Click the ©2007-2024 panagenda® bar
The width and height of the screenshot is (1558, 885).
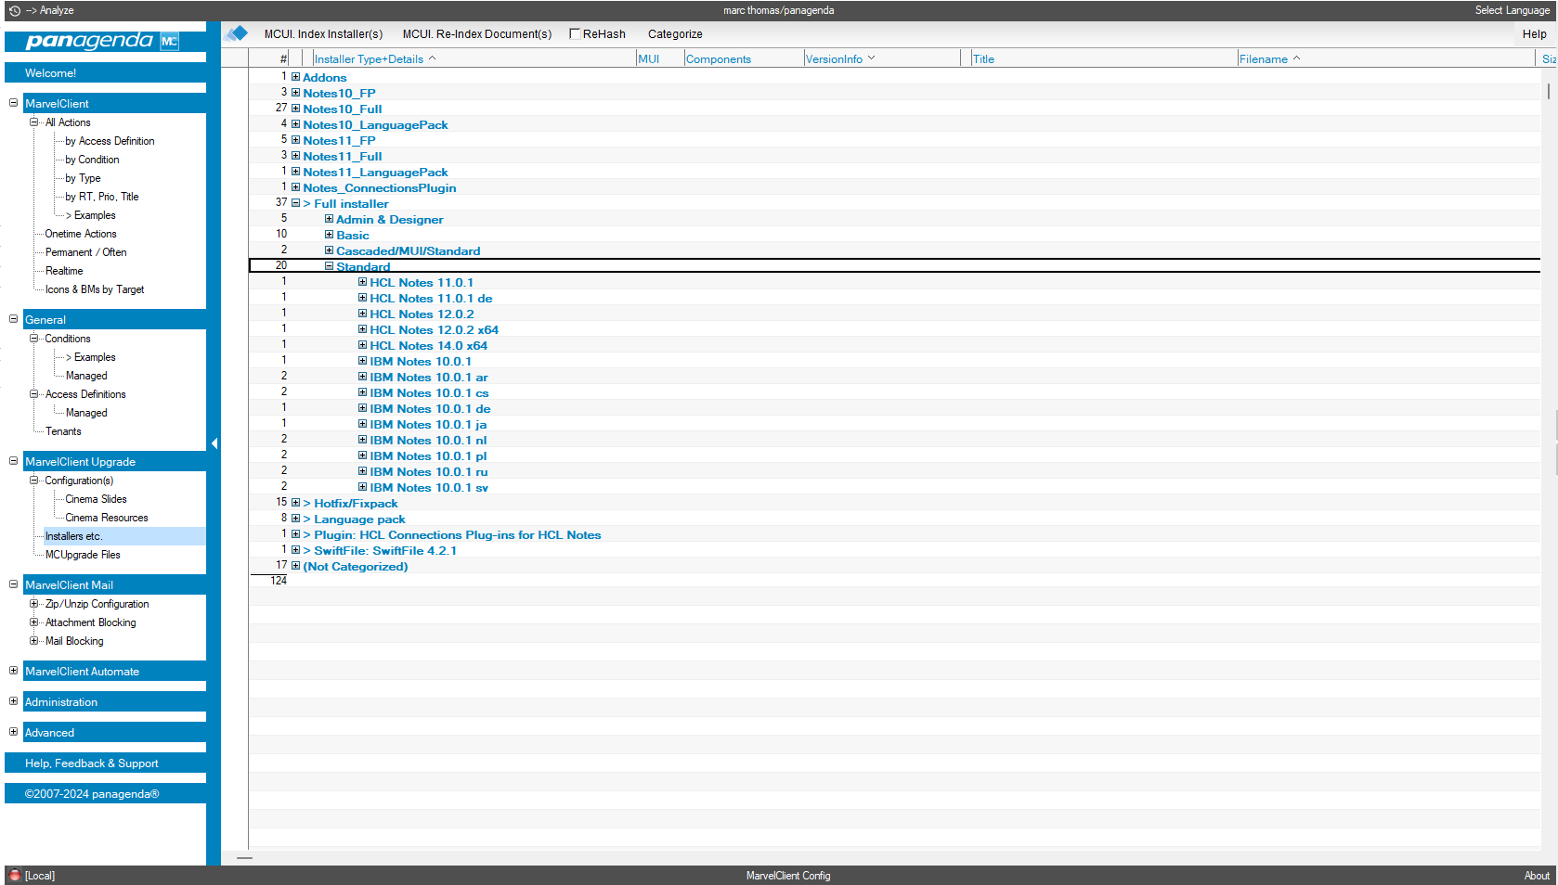[x=105, y=794]
